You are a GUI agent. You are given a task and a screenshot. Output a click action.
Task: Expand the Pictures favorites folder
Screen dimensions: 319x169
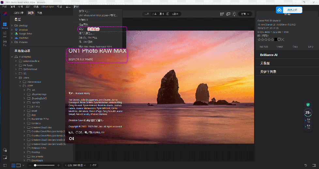12,42
